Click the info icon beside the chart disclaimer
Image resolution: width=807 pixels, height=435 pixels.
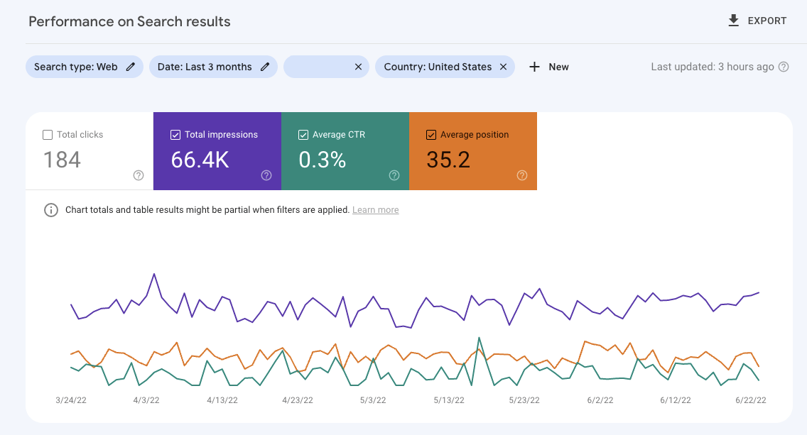(50, 209)
